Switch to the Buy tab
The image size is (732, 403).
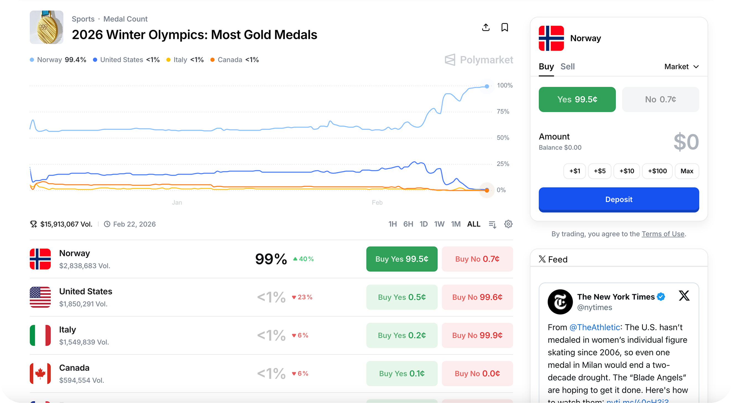tap(546, 67)
